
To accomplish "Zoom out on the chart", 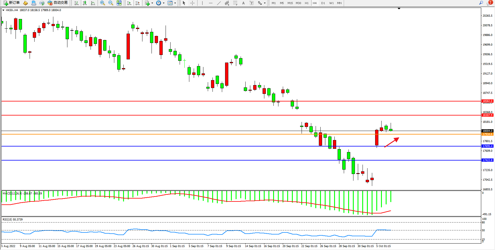I will tap(111, 3).
